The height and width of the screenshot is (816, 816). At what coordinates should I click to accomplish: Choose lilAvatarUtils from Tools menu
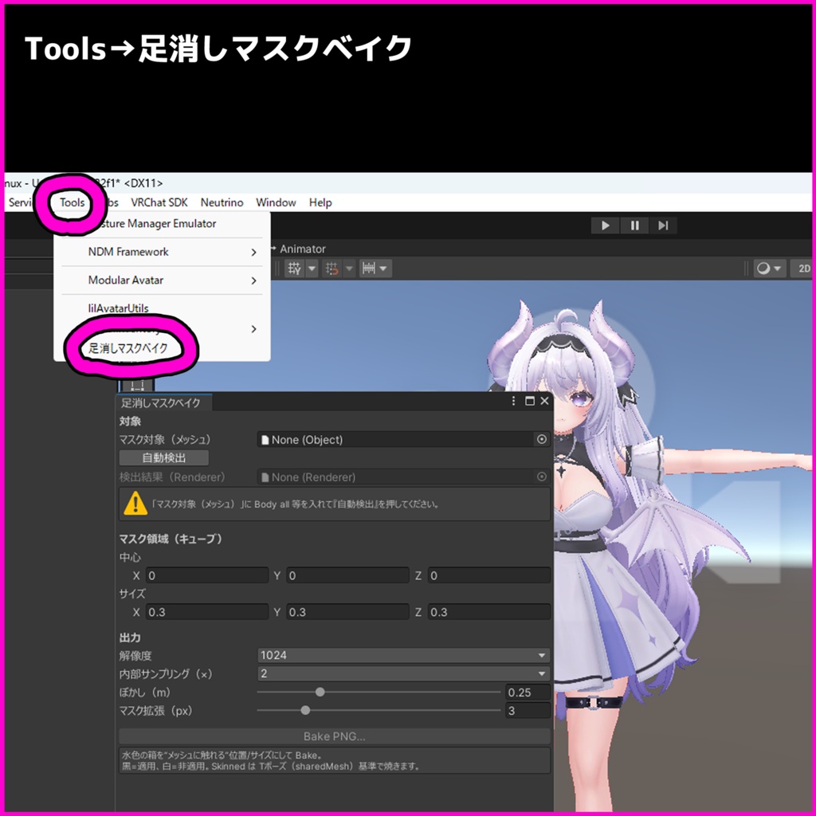pyautogui.click(x=162, y=308)
